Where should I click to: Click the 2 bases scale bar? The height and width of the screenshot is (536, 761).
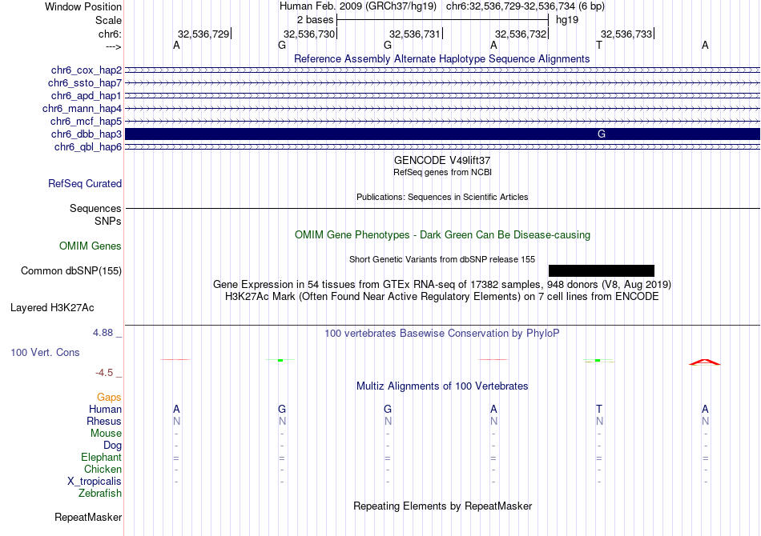(x=442, y=20)
